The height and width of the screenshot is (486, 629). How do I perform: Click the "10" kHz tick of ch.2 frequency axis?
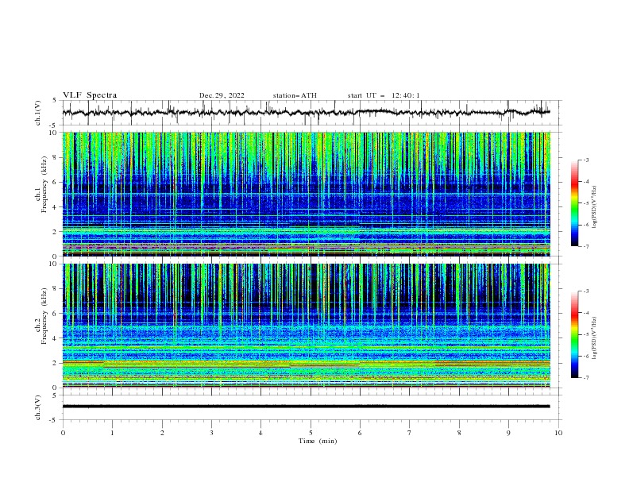[x=55, y=264]
